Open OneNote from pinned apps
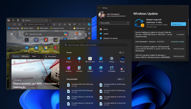 68,69
